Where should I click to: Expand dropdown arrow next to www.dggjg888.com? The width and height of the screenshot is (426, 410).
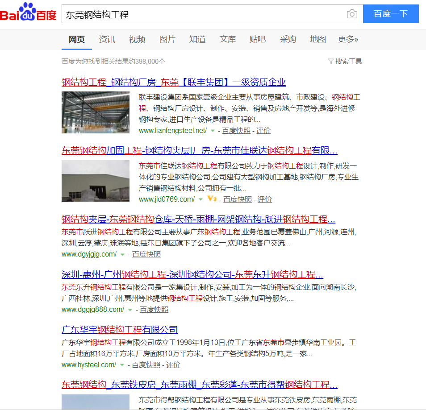click(130, 310)
